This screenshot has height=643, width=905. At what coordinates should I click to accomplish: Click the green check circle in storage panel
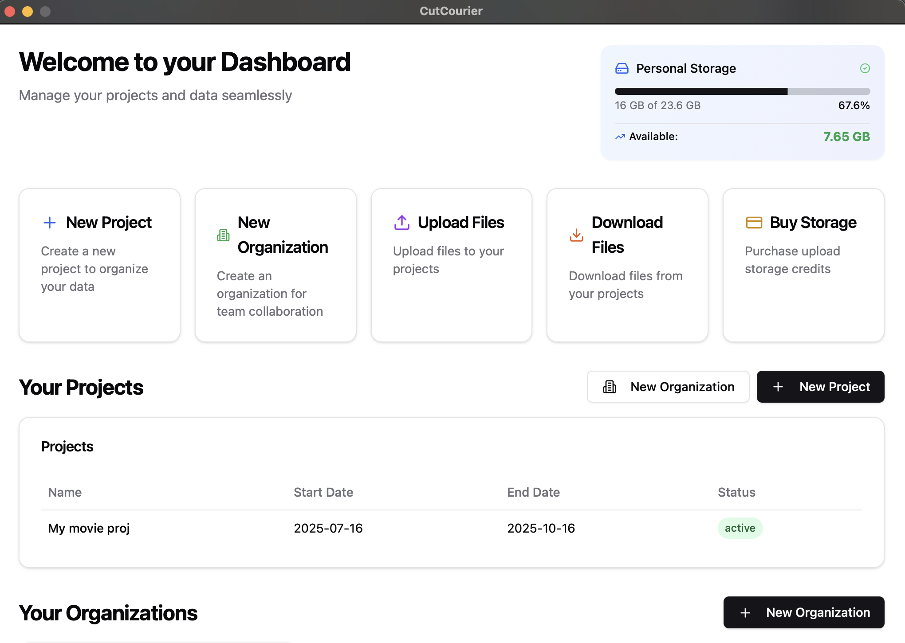click(865, 68)
